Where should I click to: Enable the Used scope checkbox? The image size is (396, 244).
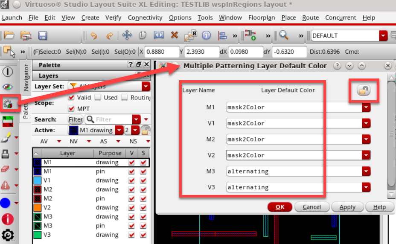coord(98,97)
